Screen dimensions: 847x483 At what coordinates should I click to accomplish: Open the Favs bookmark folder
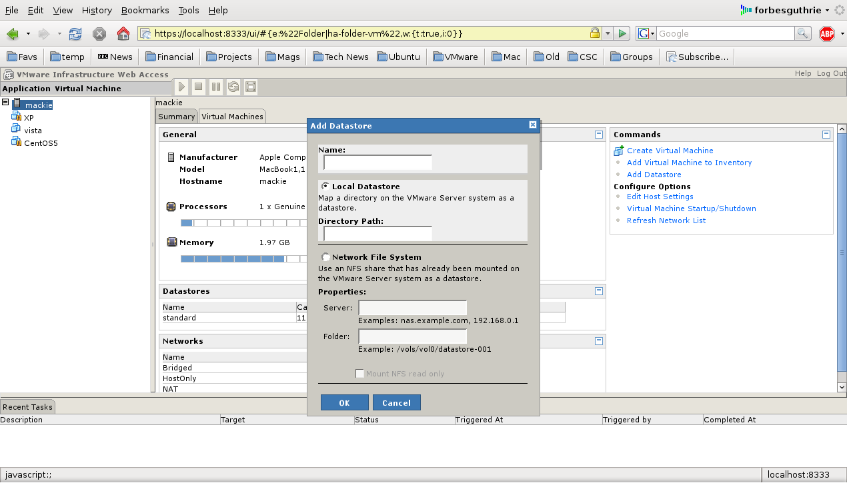(x=23, y=57)
